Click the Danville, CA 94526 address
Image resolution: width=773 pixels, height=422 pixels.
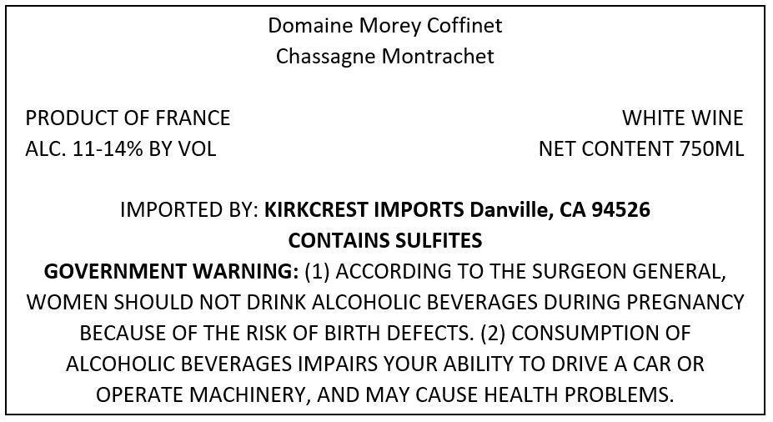coord(560,210)
